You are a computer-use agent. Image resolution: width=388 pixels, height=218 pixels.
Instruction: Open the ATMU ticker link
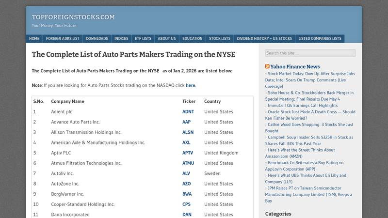pyautogui.click(x=188, y=163)
